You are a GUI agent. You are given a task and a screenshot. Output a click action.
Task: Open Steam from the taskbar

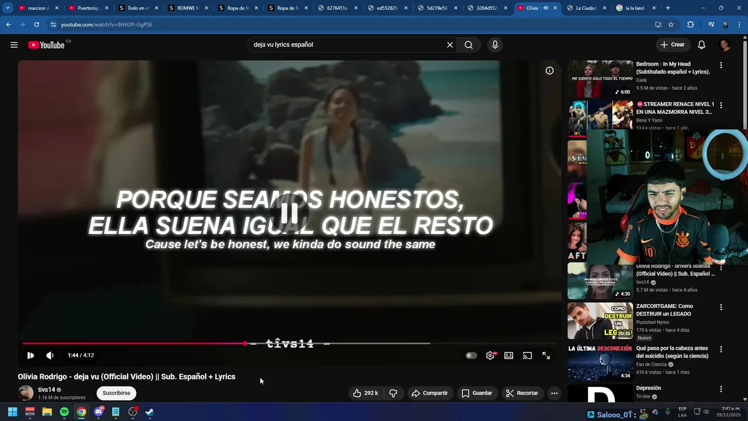click(x=150, y=412)
